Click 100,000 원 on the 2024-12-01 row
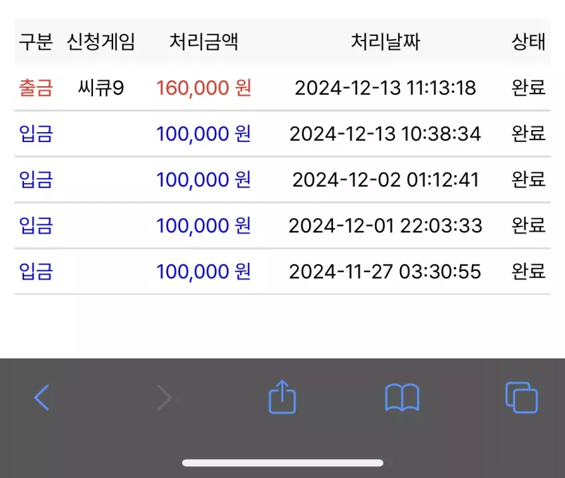This screenshot has width=565, height=478. click(x=203, y=226)
